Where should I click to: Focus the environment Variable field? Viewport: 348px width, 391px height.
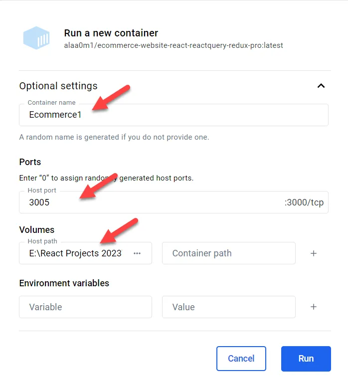click(85, 307)
